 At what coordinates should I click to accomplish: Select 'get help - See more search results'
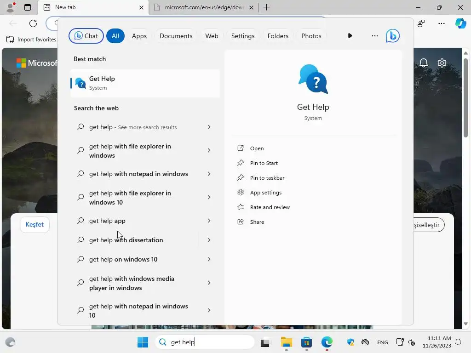click(133, 127)
